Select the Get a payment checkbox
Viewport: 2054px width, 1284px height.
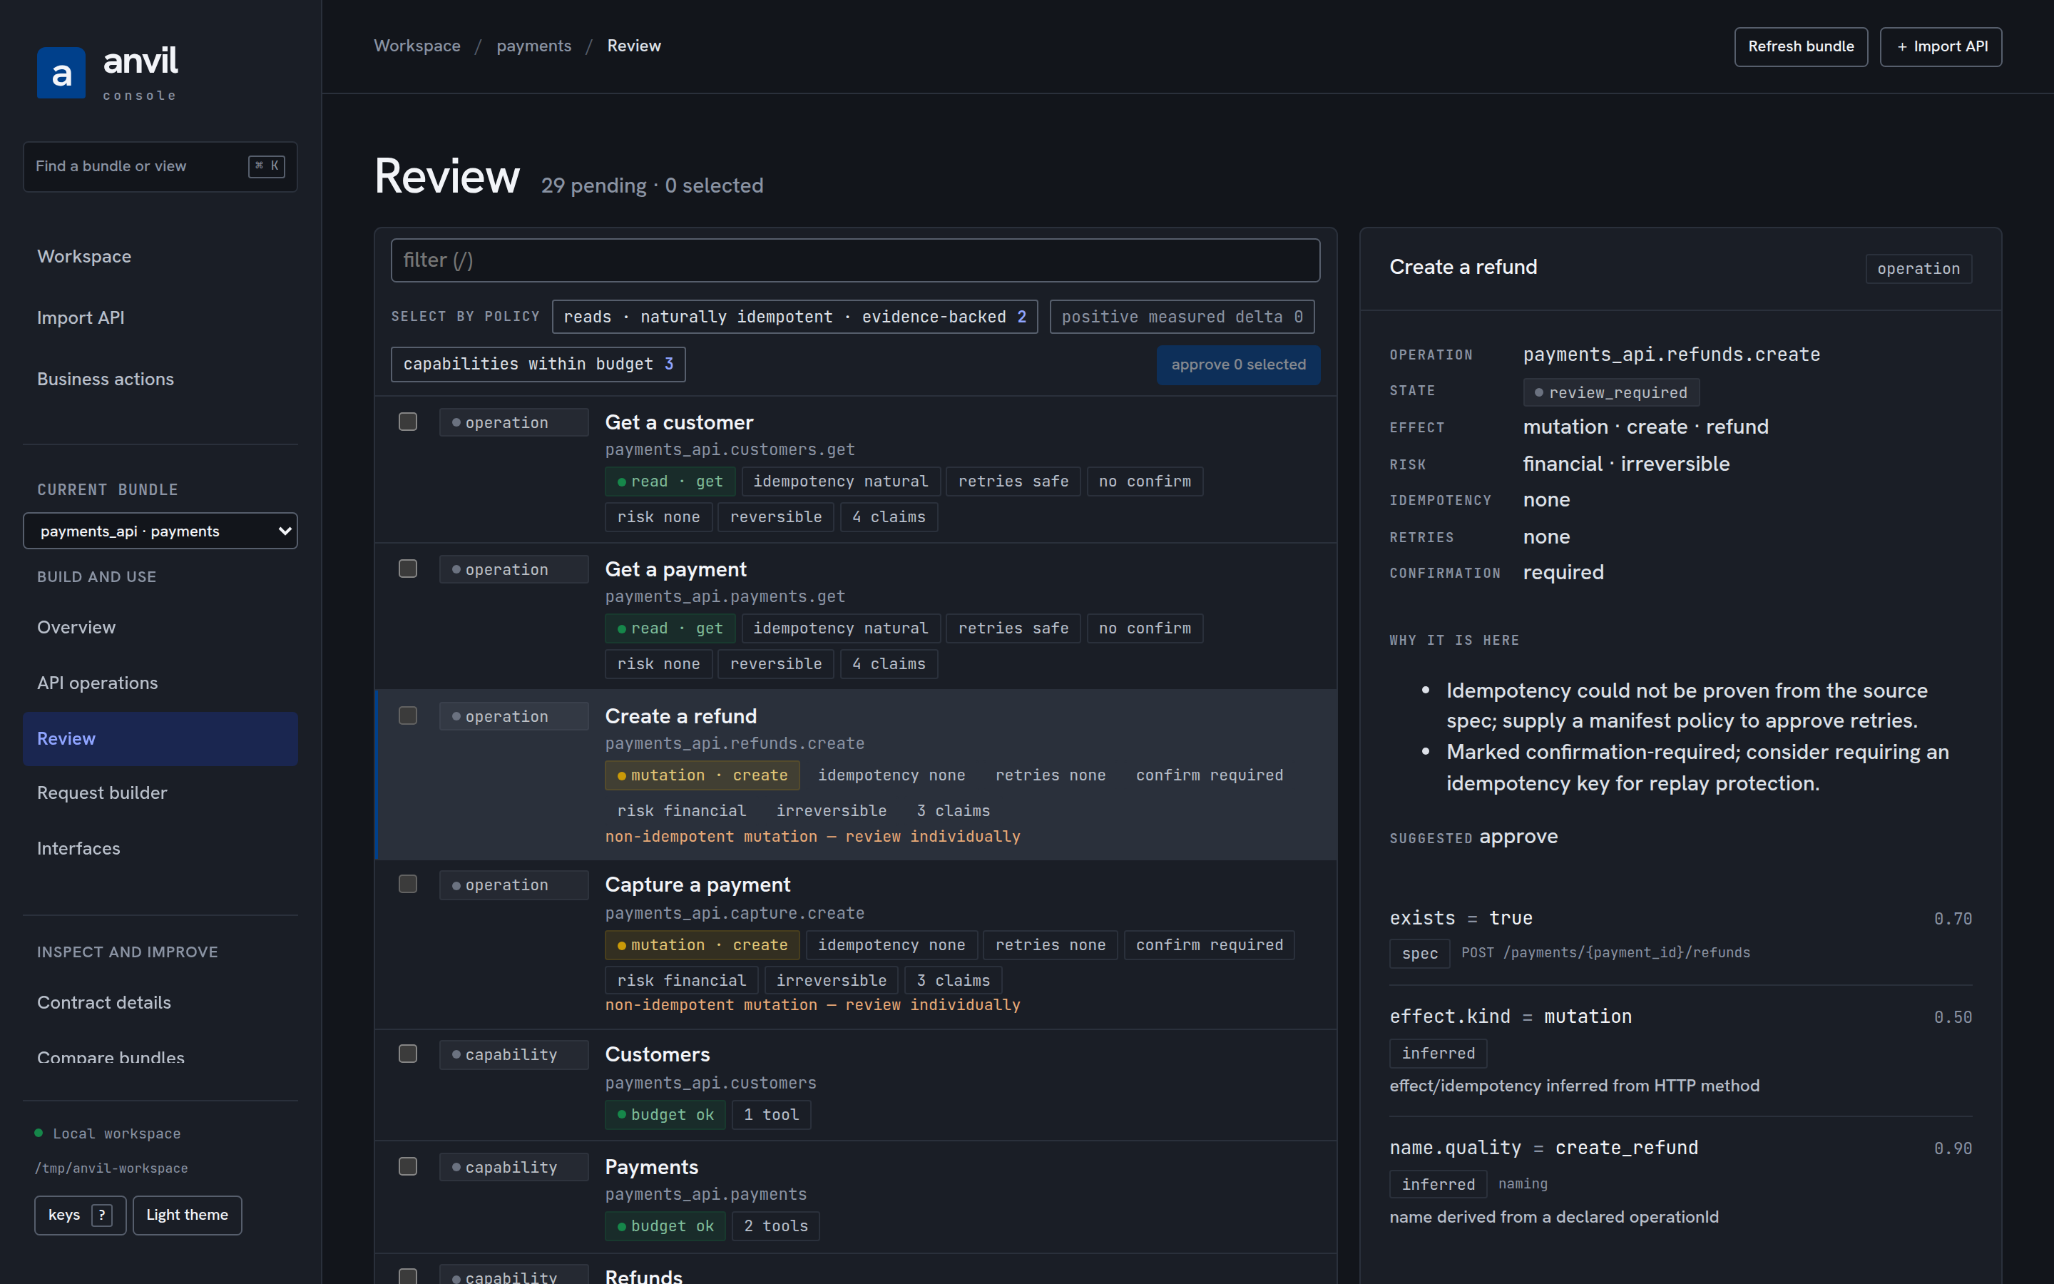(x=408, y=569)
